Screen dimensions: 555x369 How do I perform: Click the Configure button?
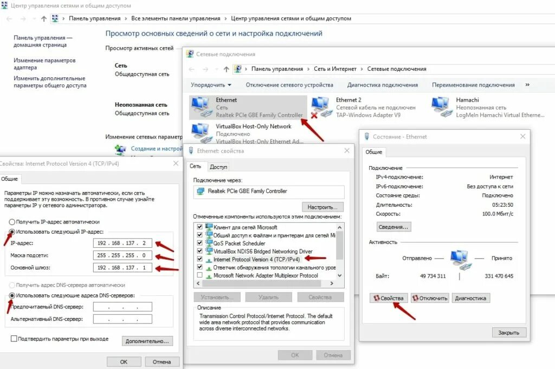click(x=323, y=207)
